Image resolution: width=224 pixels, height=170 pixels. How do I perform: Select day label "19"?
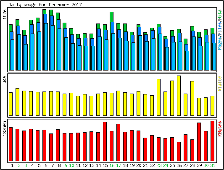[x=132, y=165]
